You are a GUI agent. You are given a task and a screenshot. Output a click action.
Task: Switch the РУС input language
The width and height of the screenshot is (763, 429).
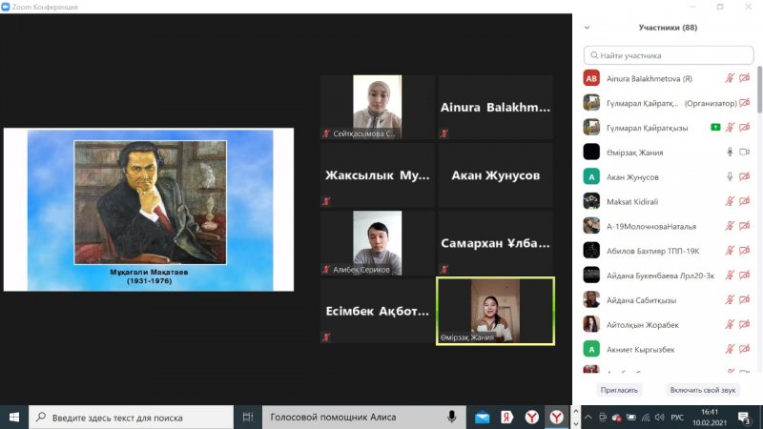pyautogui.click(x=677, y=418)
